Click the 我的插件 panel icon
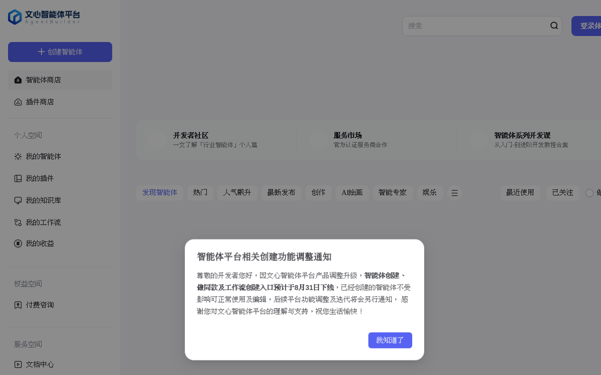 [18, 178]
